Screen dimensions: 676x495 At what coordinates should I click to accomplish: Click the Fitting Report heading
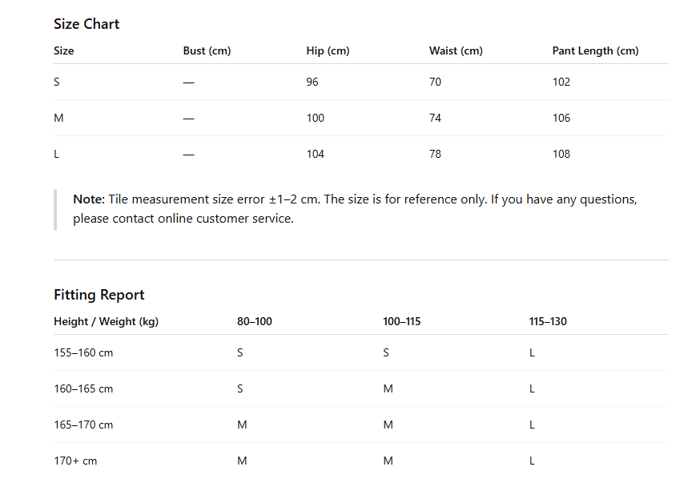(99, 295)
